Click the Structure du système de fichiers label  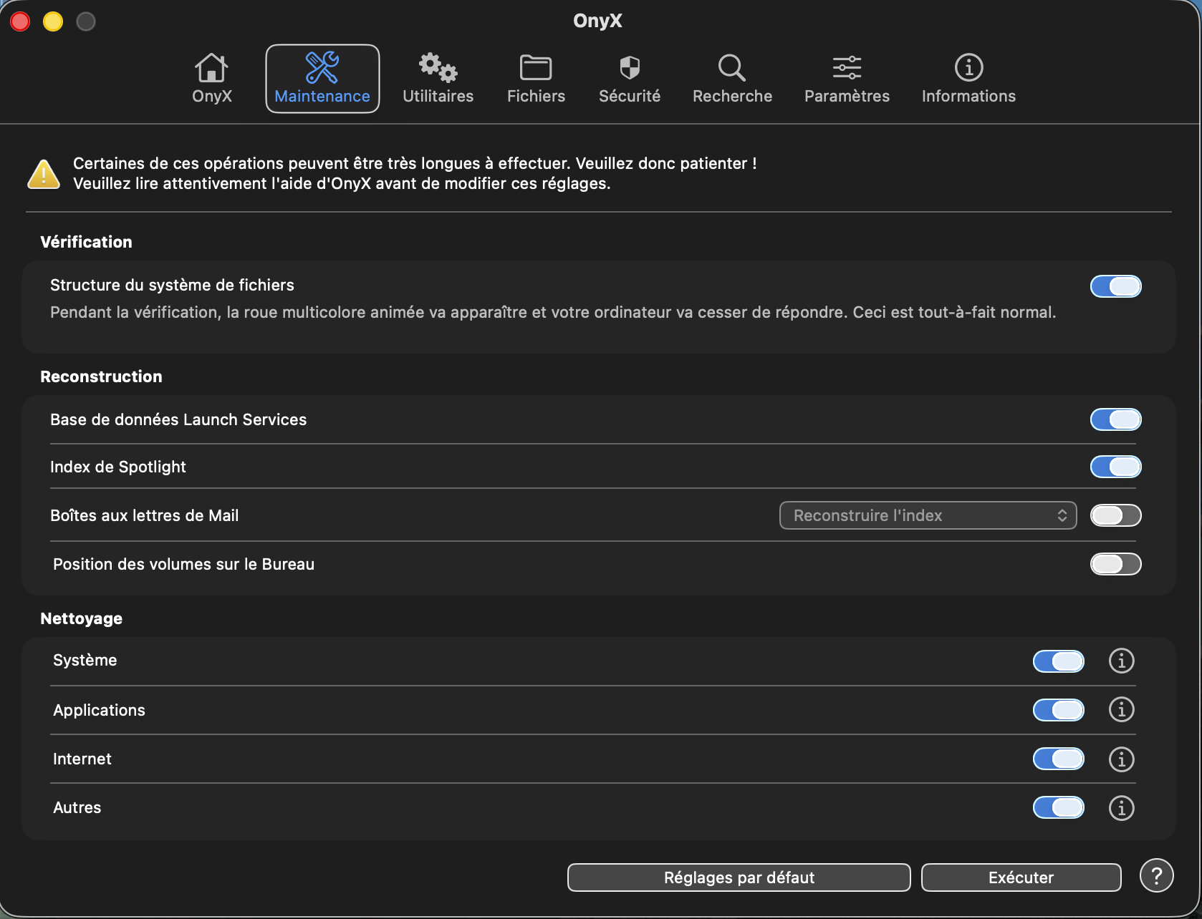tap(172, 285)
